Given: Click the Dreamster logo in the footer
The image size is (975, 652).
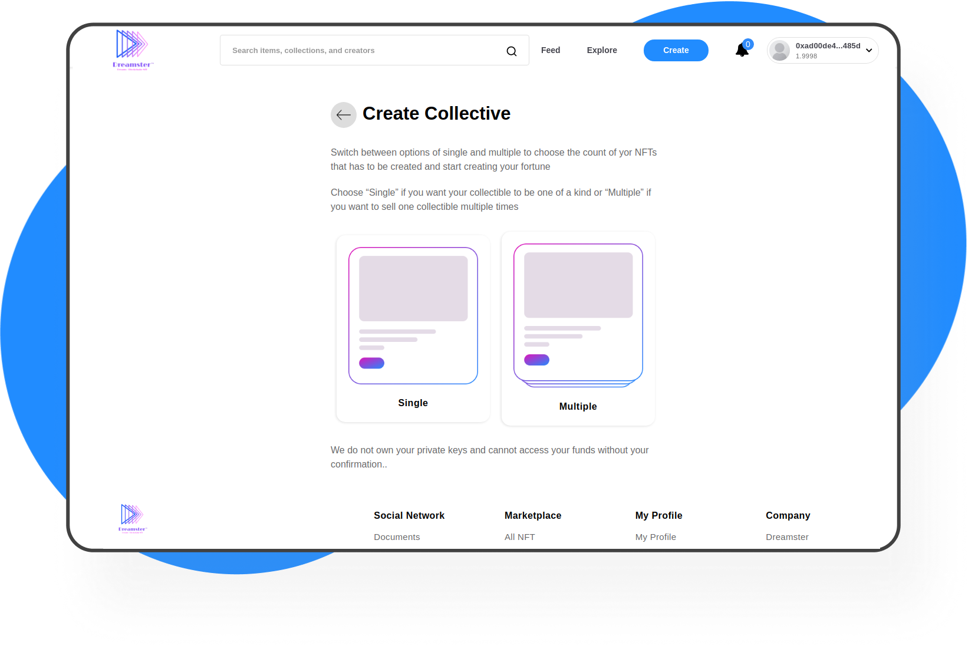Looking at the screenshot, I should click(x=132, y=519).
